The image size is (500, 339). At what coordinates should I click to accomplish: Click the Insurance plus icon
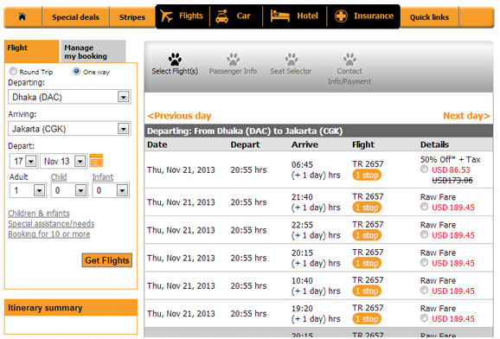pos(341,16)
